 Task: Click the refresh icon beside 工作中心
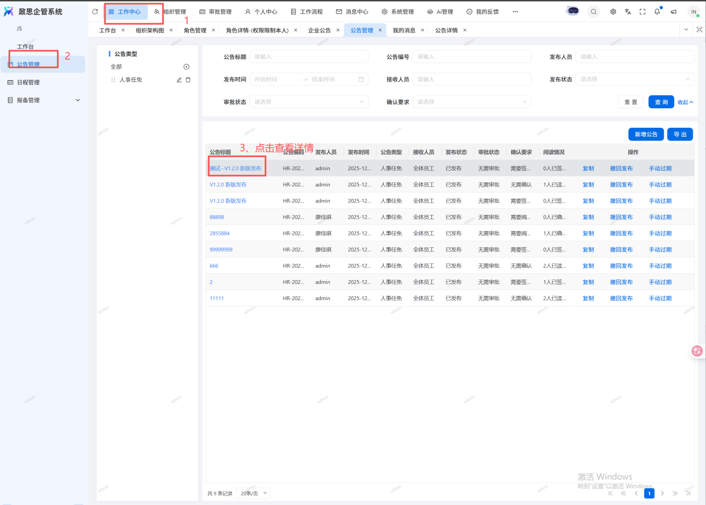point(95,12)
